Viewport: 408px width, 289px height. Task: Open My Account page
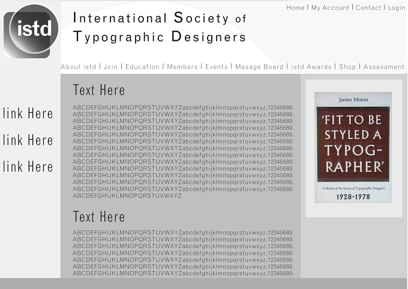coord(330,8)
